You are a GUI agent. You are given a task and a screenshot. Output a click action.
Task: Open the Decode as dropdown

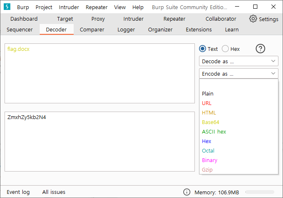point(239,61)
